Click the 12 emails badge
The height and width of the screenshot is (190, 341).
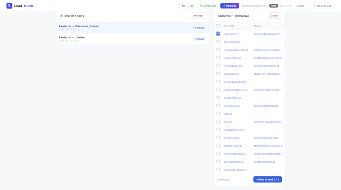[199, 28]
